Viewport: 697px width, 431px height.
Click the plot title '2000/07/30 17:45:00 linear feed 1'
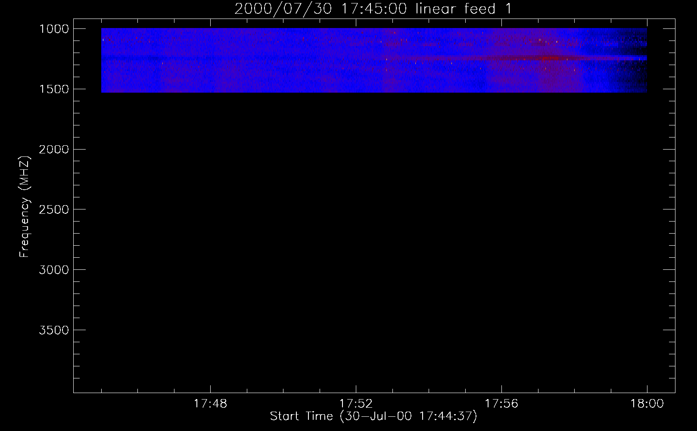pos(373,9)
